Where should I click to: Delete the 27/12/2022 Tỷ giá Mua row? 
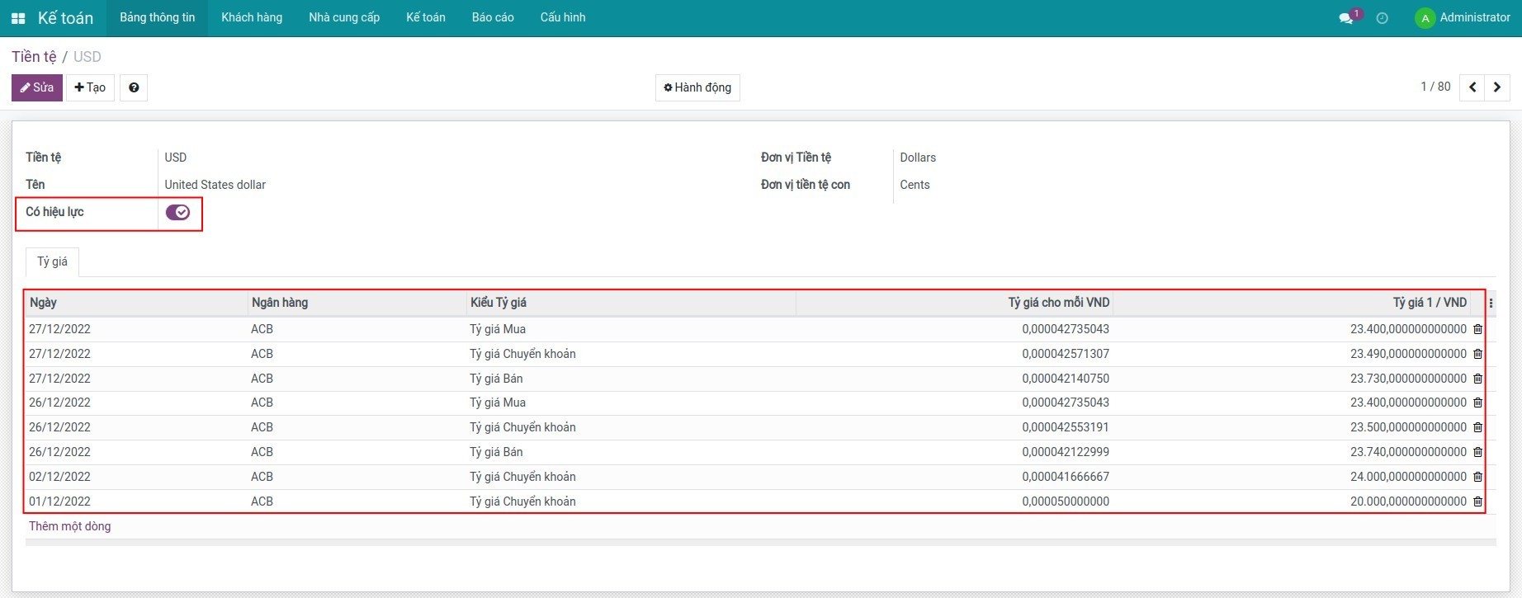click(1477, 329)
